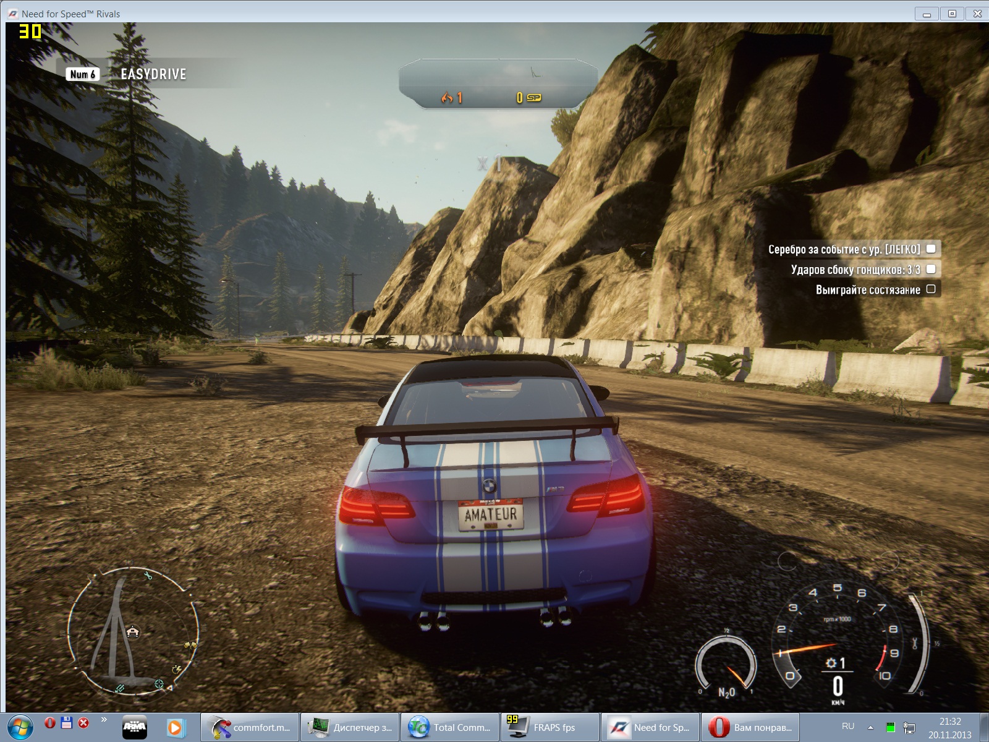This screenshot has height=742, width=989.
Task: Maximize the Need for Speed Rivals window
Action: coord(952,14)
